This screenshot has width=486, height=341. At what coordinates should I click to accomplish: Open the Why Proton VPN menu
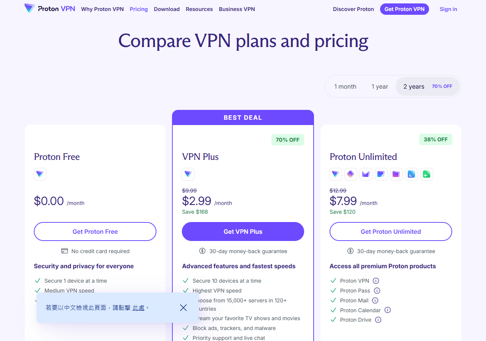point(102,9)
